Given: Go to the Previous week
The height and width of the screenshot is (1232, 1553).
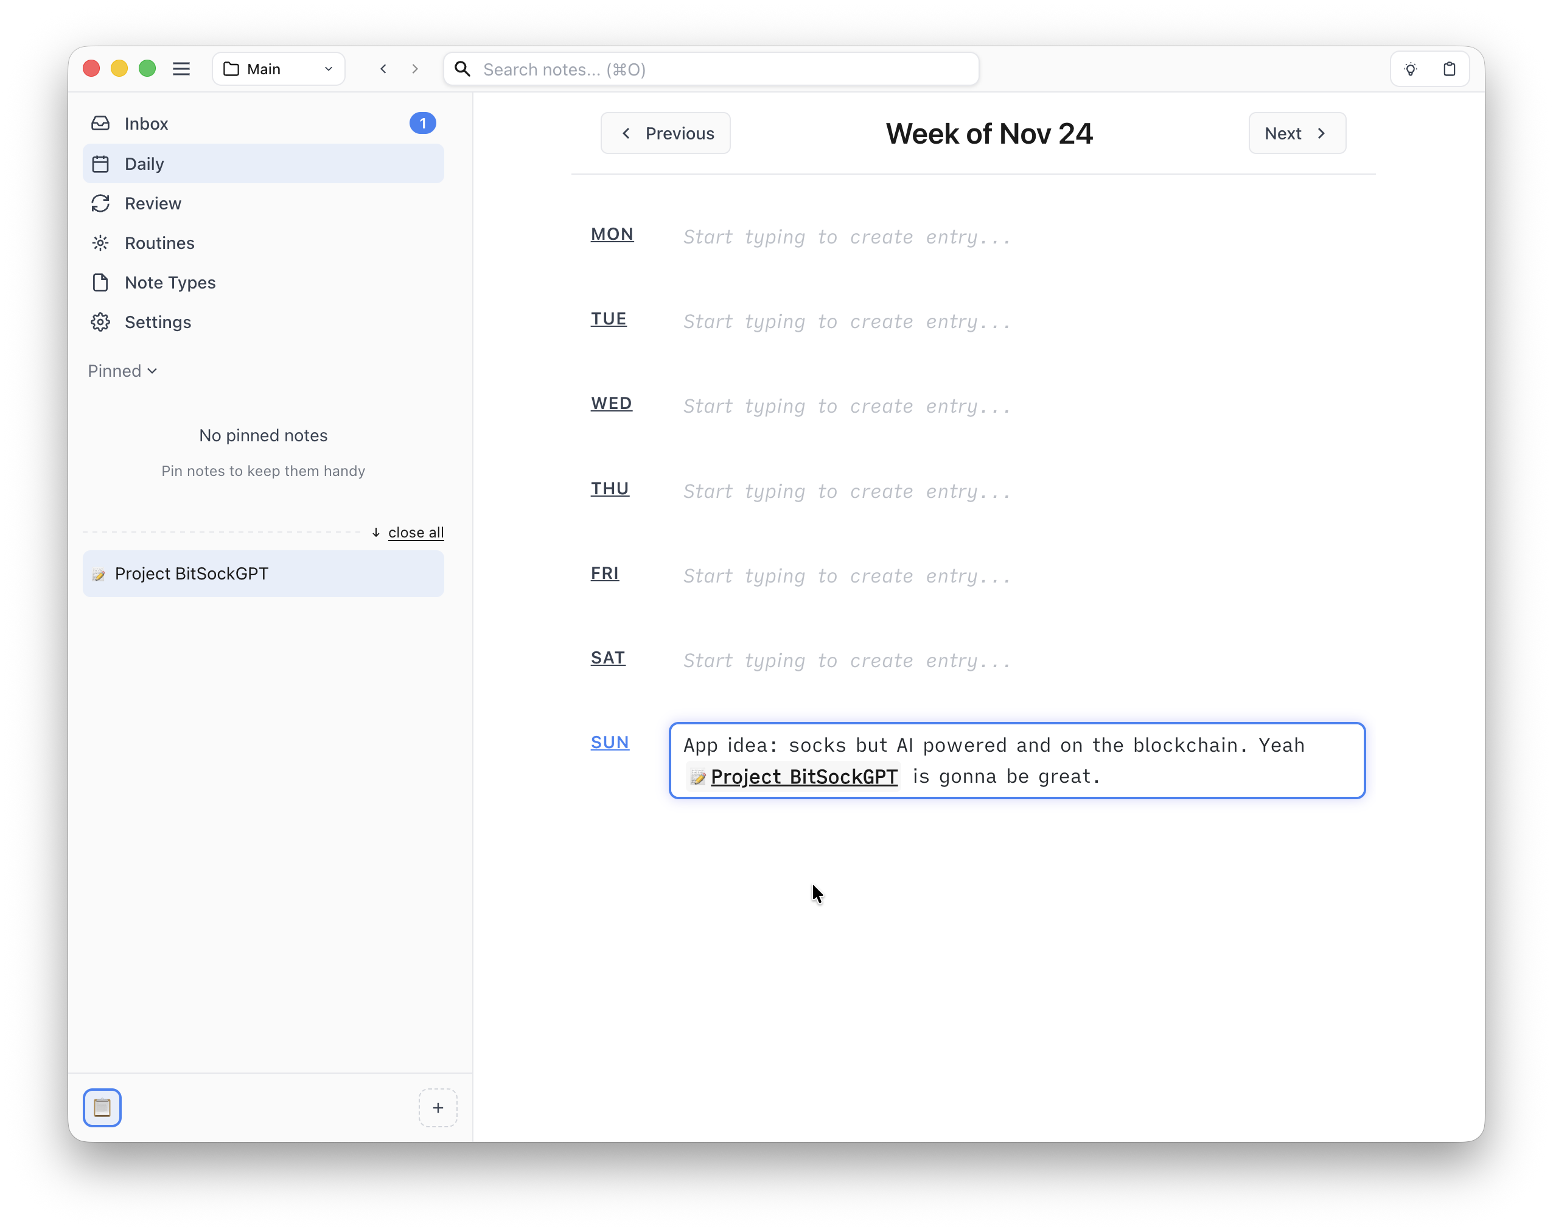Looking at the screenshot, I should (665, 133).
